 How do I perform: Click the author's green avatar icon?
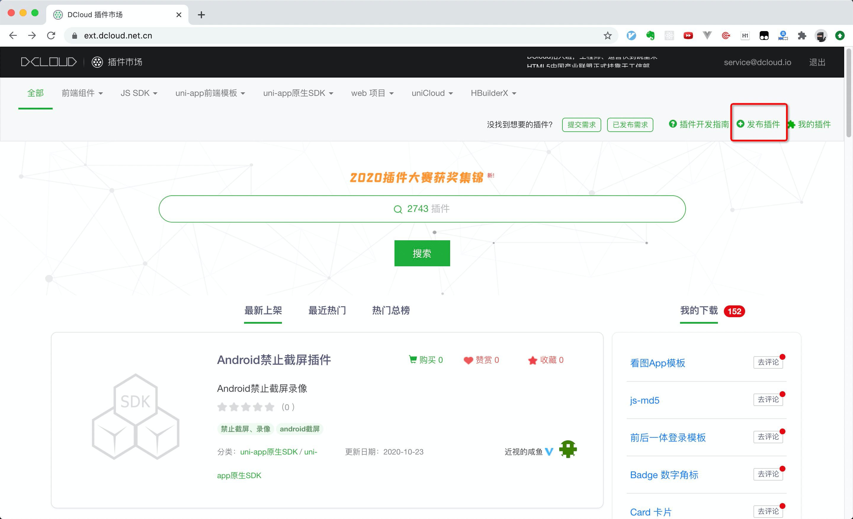pyautogui.click(x=568, y=449)
